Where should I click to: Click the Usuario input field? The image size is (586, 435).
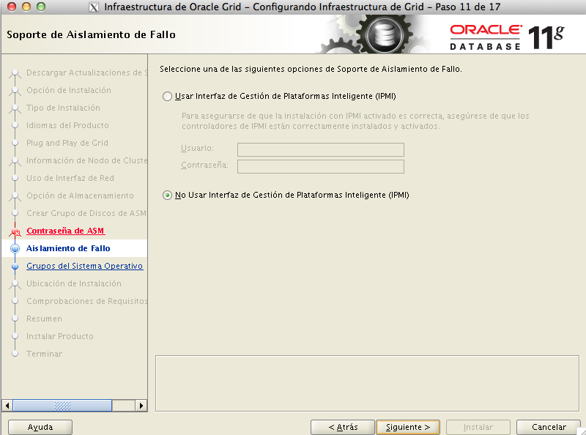click(x=321, y=149)
